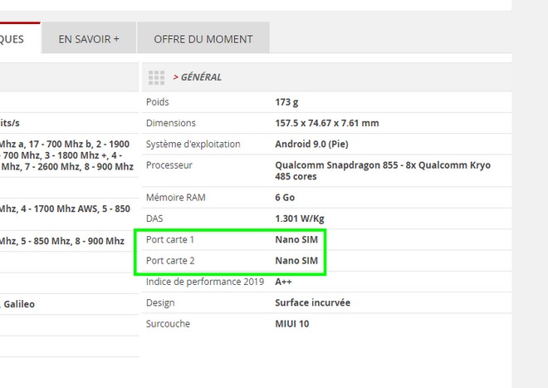Click the Port carte 1 label

[170, 239]
